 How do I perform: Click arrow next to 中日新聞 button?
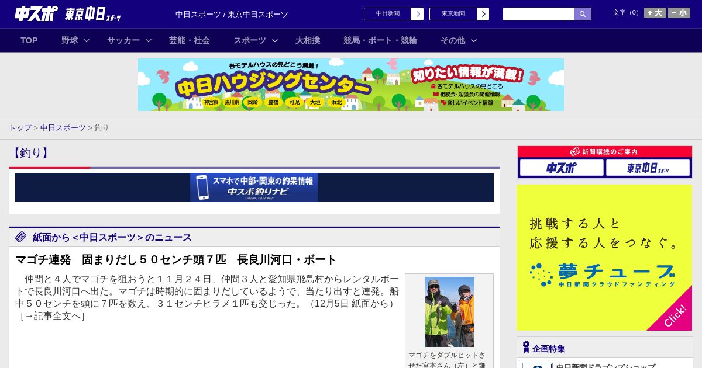tap(417, 13)
